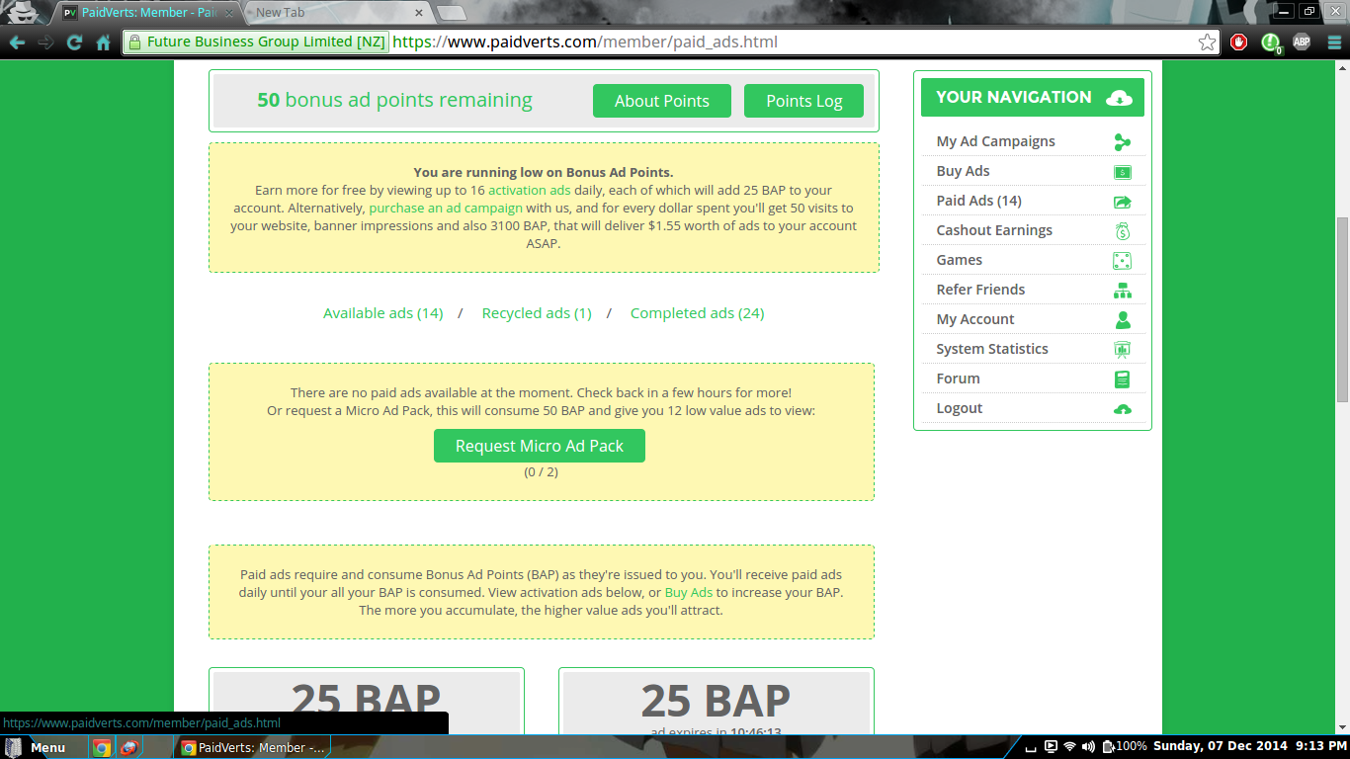Open Cashout Earnings in navigation

994,230
